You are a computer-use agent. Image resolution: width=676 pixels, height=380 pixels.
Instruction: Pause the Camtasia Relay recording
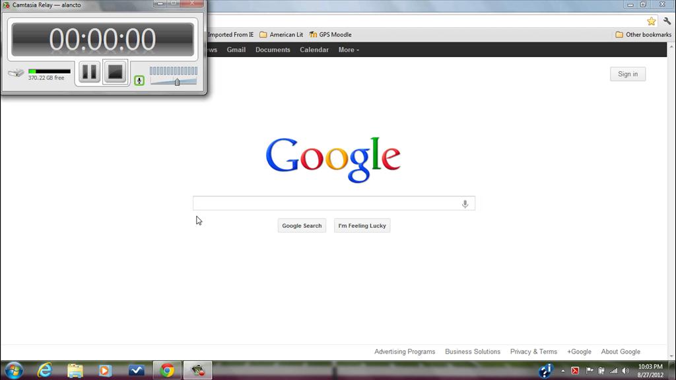click(89, 72)
